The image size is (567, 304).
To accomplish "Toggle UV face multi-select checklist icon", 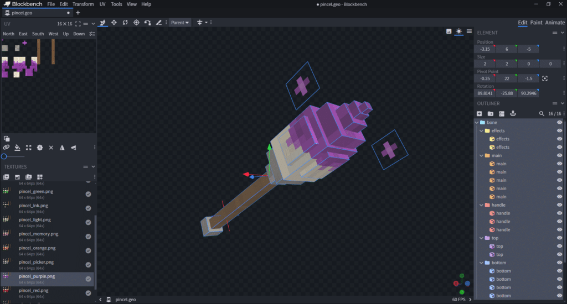I will (92, 34).
